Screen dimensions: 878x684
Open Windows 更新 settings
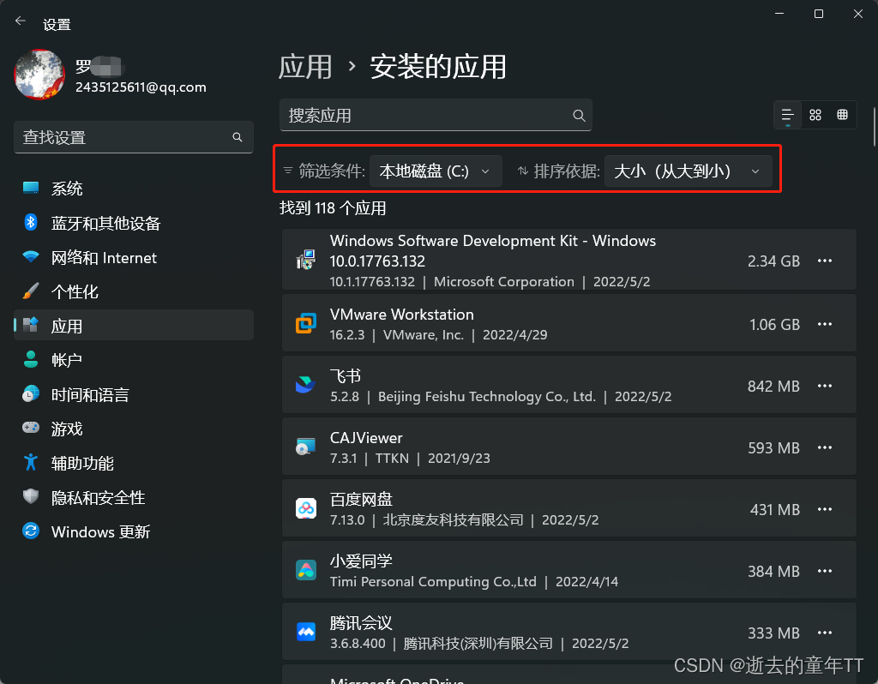click(133, 531)
